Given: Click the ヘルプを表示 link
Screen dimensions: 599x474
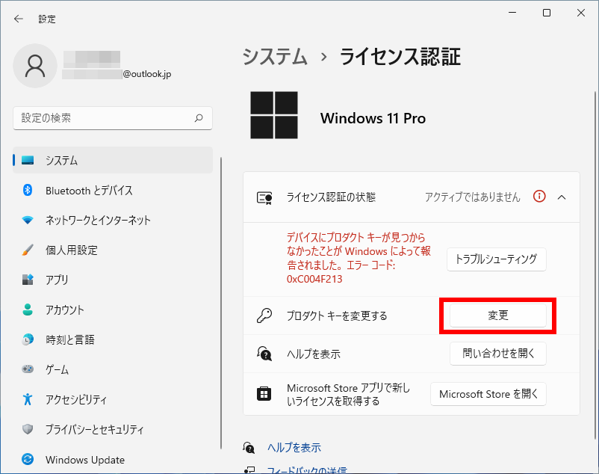Looking at the screenshot, I should (294, 446).
